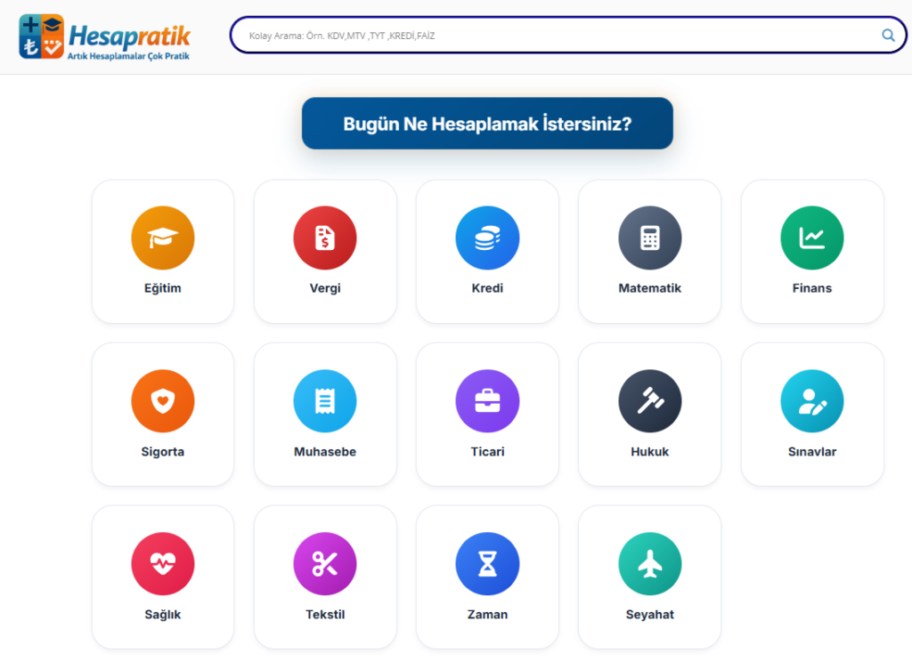Click the search magnifier icon
Viewport: 912px width, 661px height.
point(887,36)
